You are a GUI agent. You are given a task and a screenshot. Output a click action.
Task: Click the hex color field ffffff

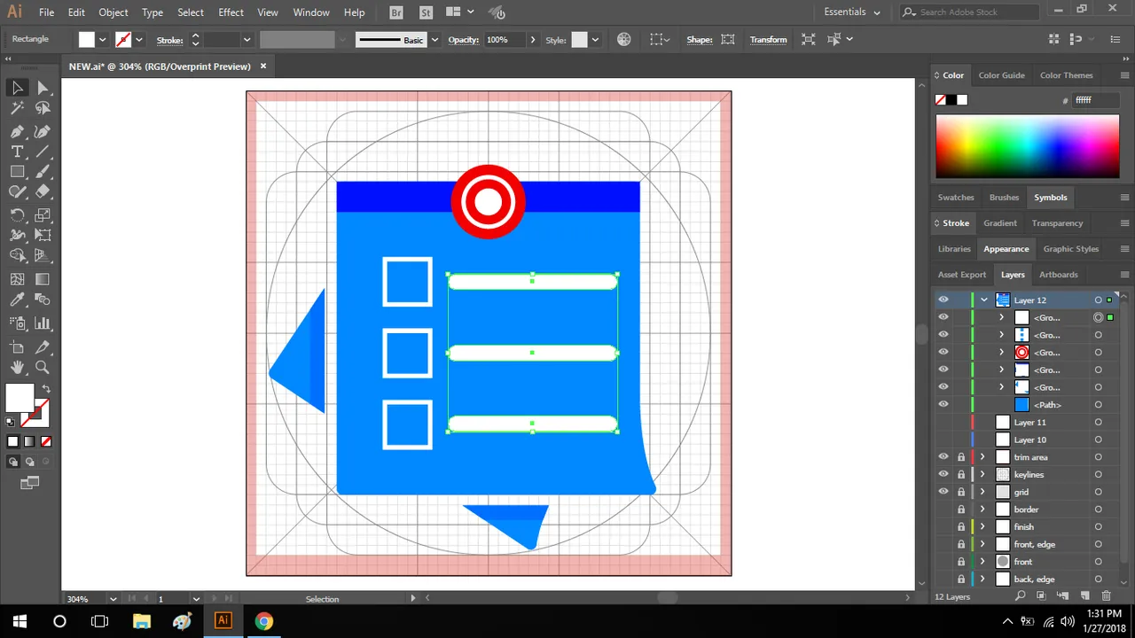1094,100
